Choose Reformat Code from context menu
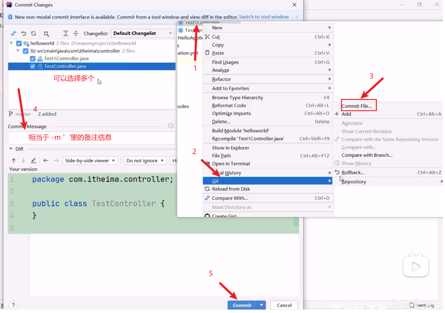 (x=229, y=105)
